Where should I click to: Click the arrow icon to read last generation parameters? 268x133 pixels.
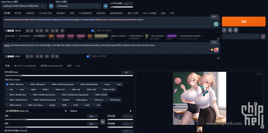click(224, 30)
